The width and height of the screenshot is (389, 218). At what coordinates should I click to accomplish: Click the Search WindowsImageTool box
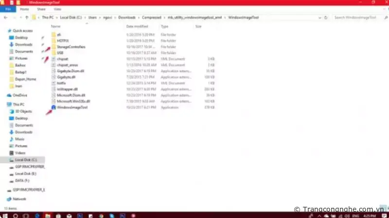357,18
